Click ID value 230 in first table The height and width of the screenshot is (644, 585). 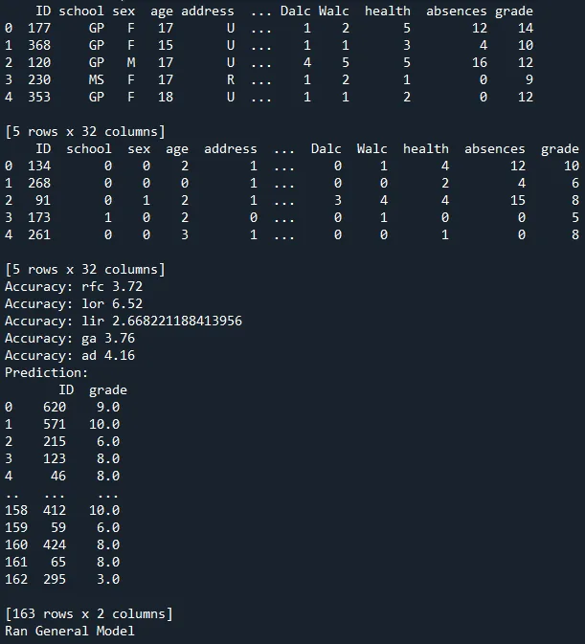39,79
